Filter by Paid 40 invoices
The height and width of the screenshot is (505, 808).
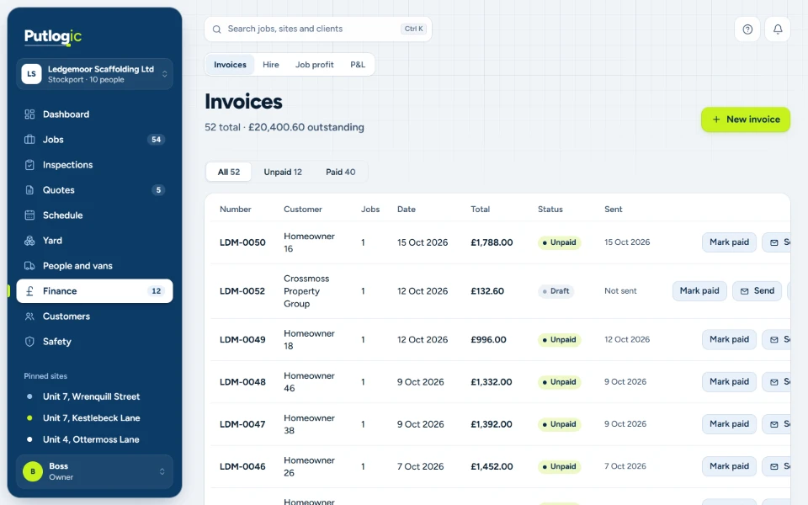pos(341,172)
